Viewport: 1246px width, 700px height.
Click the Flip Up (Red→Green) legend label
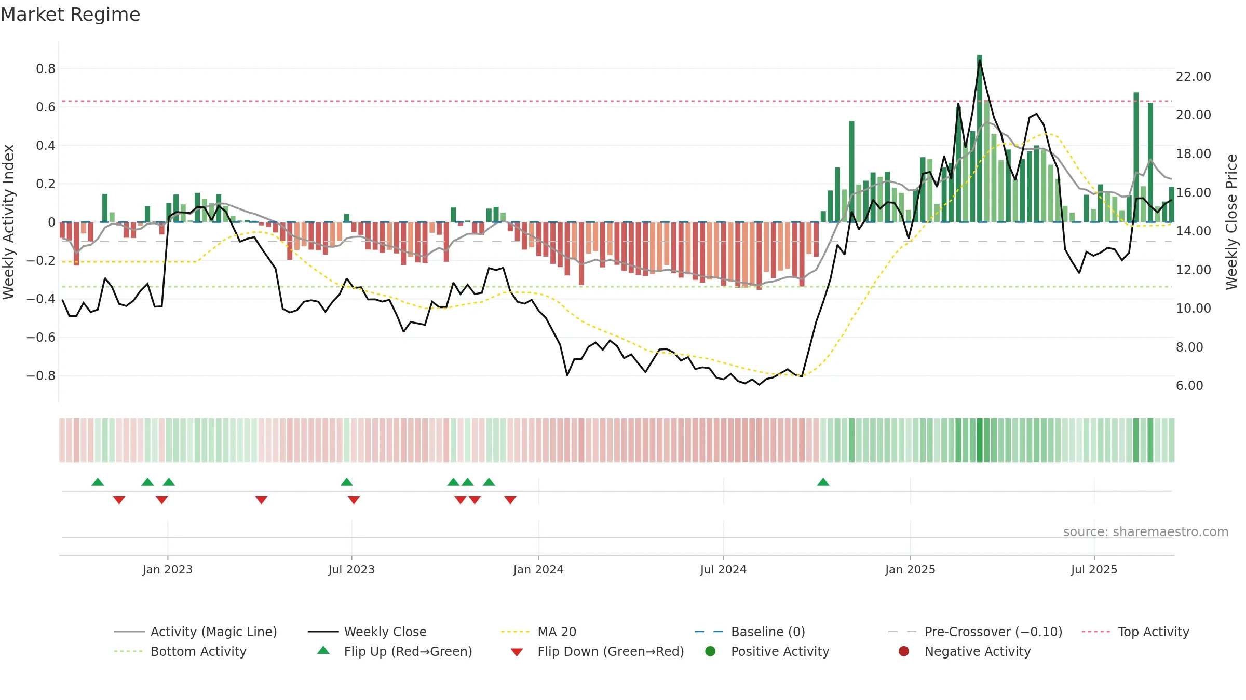[408, 651]
